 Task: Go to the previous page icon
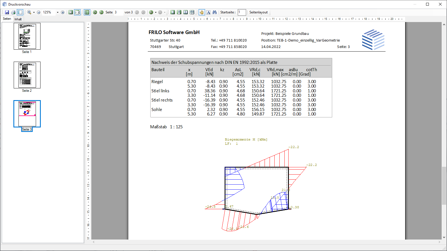(x=101, y=12)
